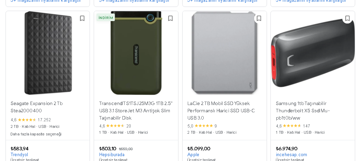360x161 pixels.
Task: Open Samsung 1tb Taşınabilir Thunderbolt X5 listing
Action: [x=303, y=111]
